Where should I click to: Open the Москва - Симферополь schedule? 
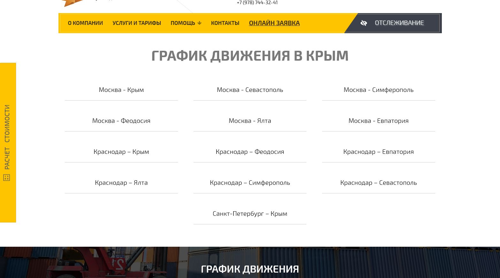point(379,90)
